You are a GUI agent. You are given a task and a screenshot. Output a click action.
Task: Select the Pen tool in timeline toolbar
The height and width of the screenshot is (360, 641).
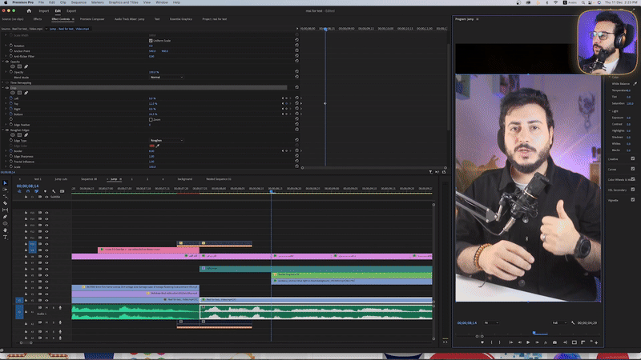click(x=5, y=217)
